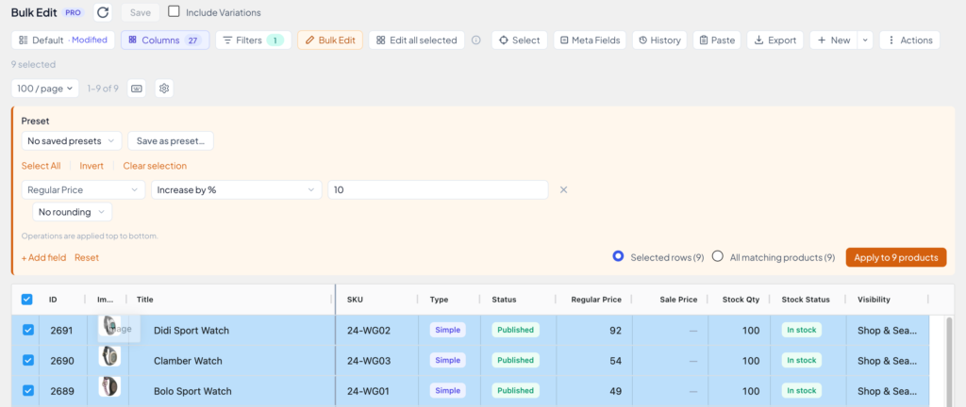Toggle Include Variations checkbox
Viewport: 966px width, 407px height.
point(175,11)
